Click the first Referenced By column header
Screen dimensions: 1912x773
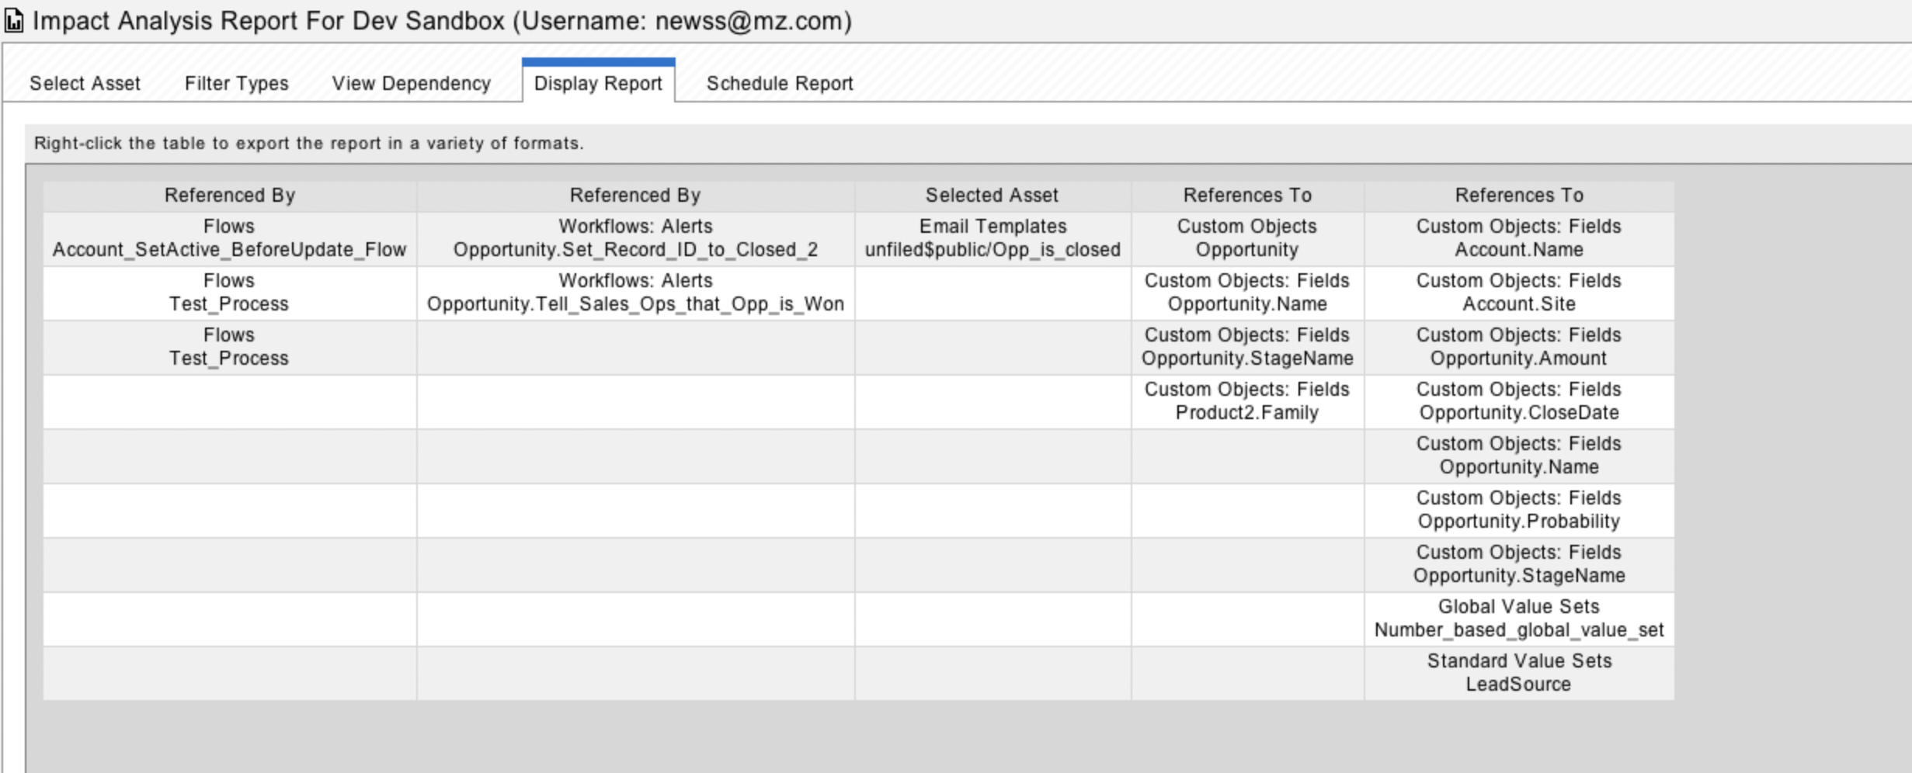229,196
